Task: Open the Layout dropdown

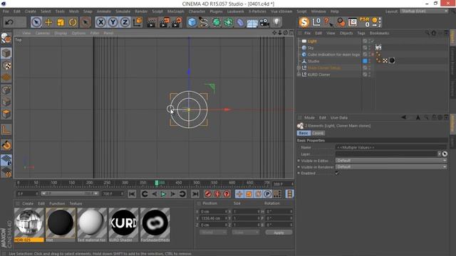Action: 424,11
